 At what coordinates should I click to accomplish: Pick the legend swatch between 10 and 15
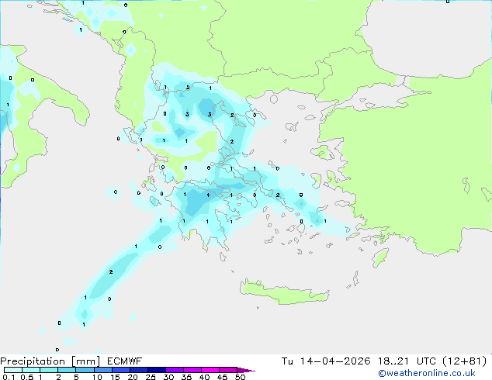point(103,370)
